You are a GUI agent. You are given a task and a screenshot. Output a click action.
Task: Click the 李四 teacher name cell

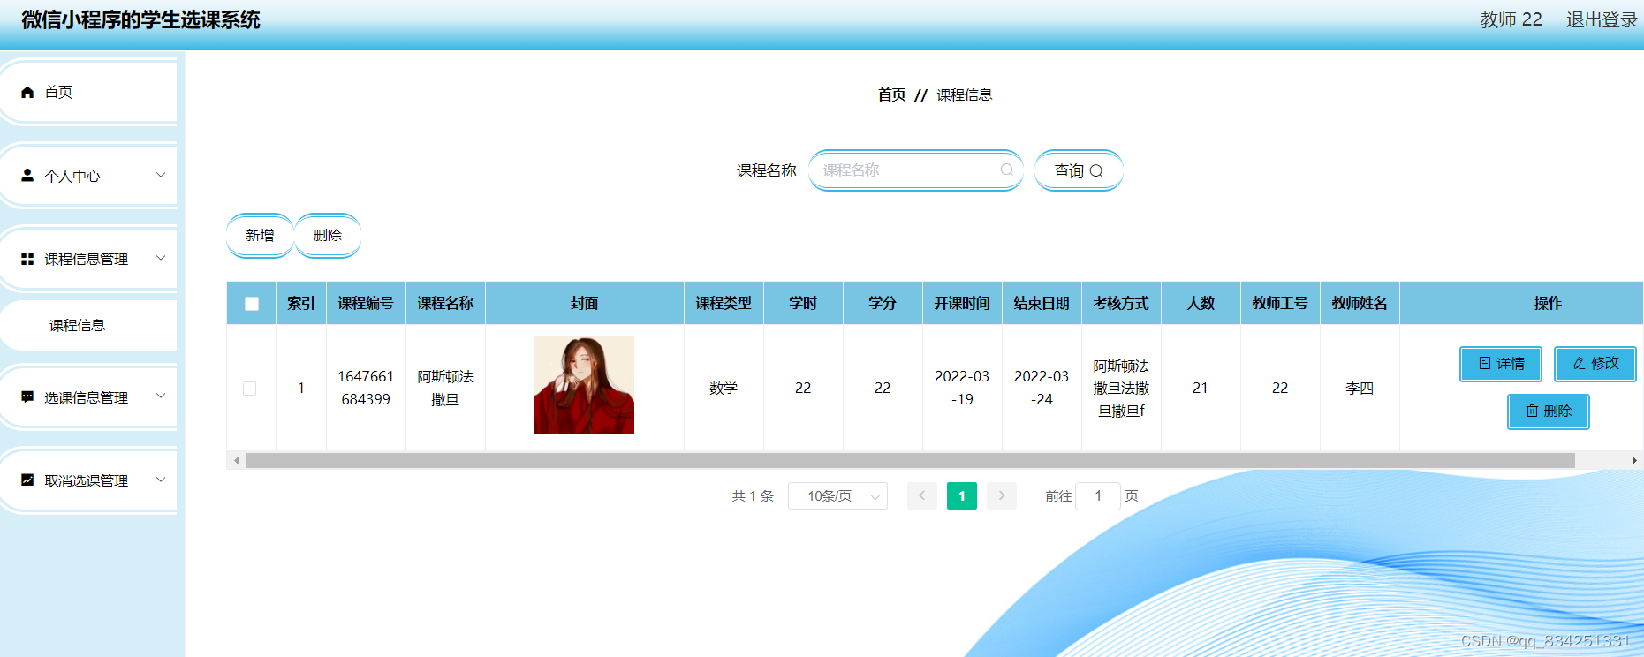1360,388
